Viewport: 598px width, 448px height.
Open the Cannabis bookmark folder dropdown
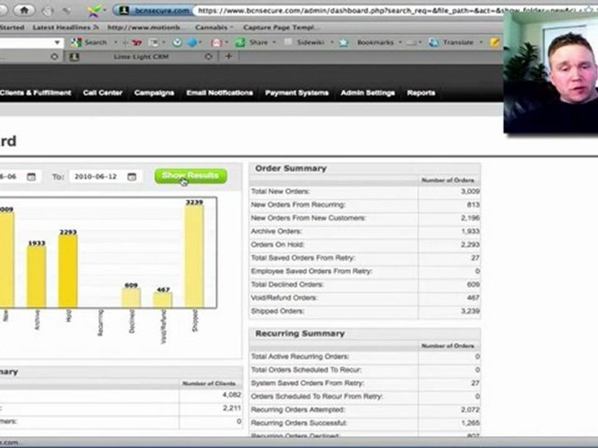pos(231,27)
